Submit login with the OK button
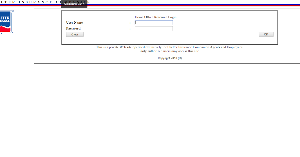The height and width of the screenshot is (157, 300). click(266, 35)
